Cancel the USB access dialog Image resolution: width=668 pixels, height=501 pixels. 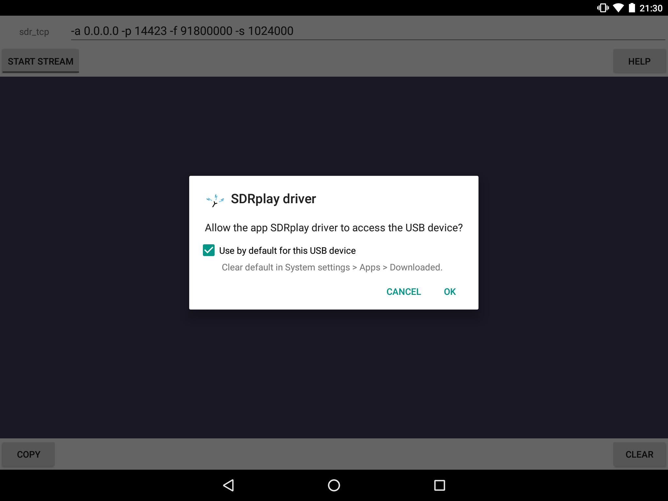pyautogui.click(x=403, y=292)
